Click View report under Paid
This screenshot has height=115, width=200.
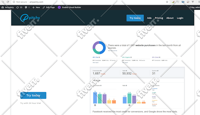[x=96, y=62]
